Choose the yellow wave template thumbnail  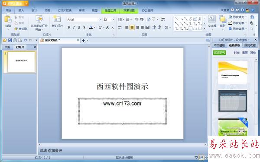(233, 73)
